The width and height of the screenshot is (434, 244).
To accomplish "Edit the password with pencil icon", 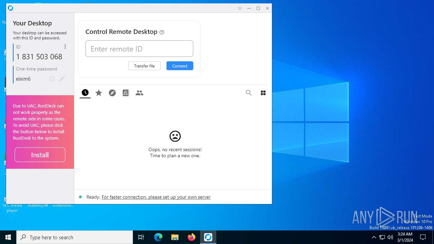I will [62, 79].
